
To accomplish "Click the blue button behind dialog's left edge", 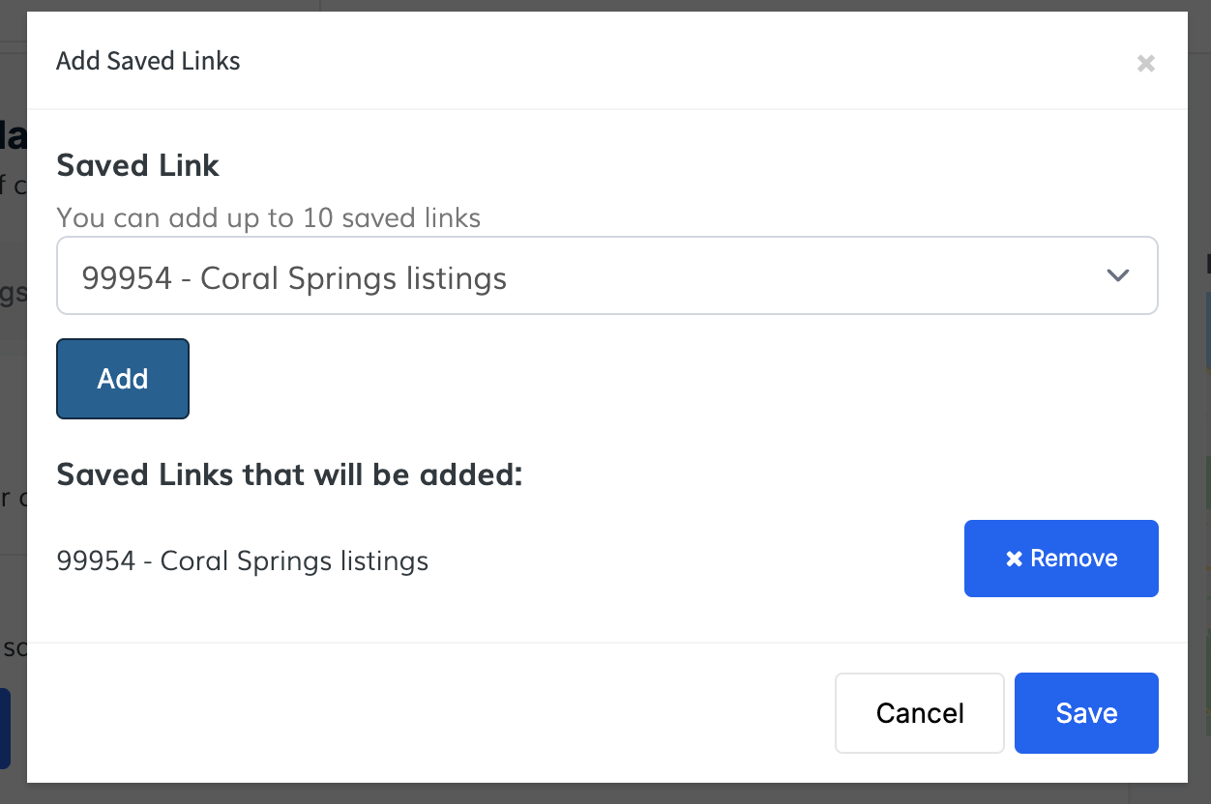I will point(5,728).
